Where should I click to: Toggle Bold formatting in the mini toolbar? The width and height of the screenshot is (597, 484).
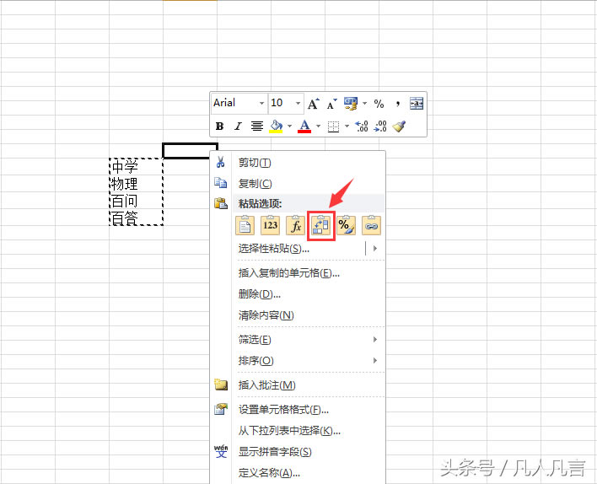[220, 126]
